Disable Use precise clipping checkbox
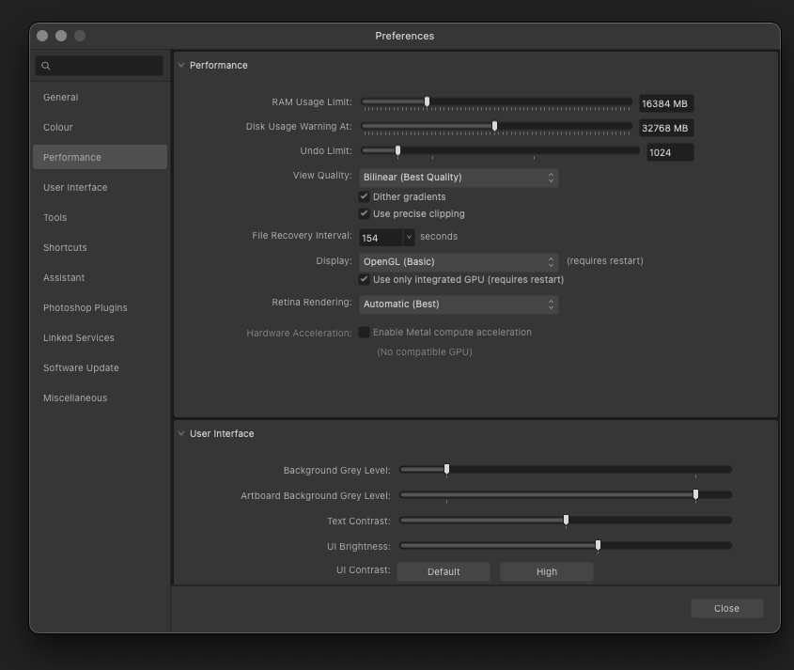The width and height of the screenshot is (794, 670). (x=365, y=214)
